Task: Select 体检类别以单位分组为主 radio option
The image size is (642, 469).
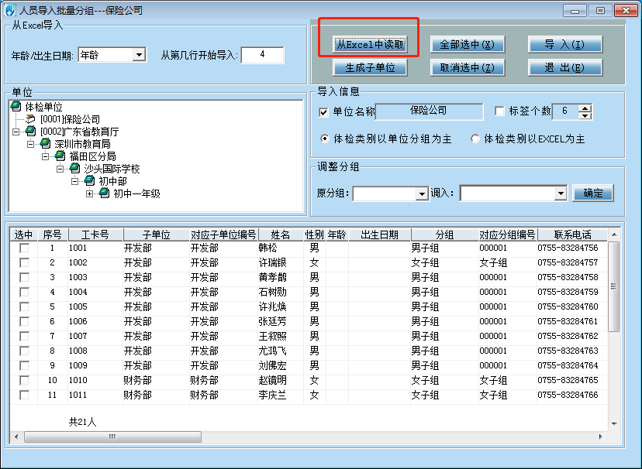Action: point(325,139)
